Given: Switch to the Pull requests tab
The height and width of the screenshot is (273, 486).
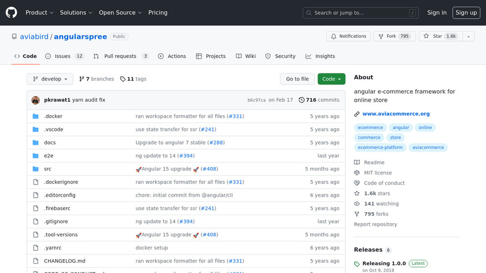Looking at the screenshot, I should (122, 56).
